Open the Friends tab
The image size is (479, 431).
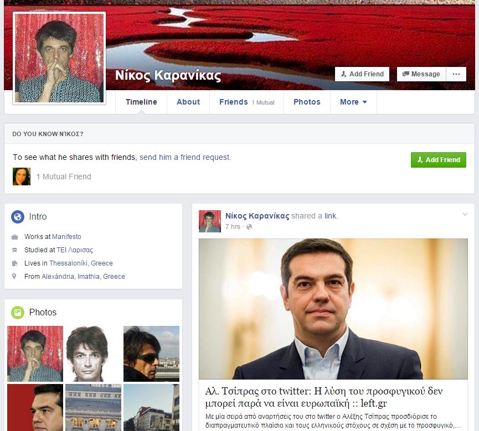click(x=246, y=102)
